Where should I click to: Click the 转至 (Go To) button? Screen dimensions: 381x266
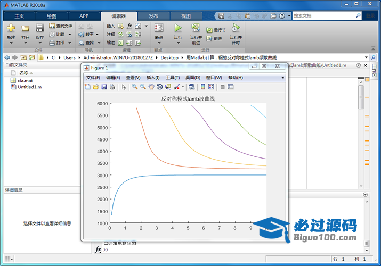86,34
